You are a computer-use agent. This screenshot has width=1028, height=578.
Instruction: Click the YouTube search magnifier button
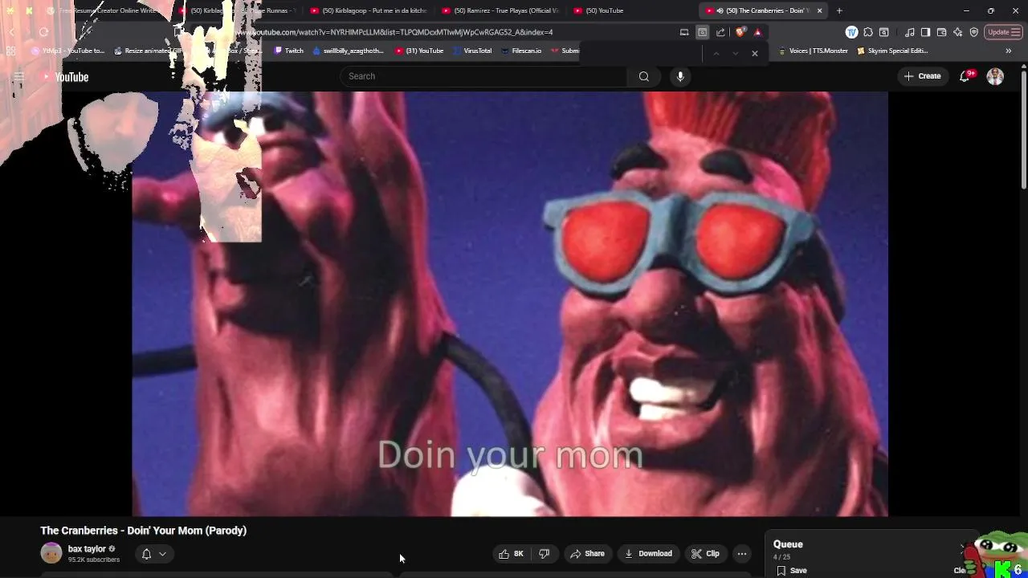(643, 76)
